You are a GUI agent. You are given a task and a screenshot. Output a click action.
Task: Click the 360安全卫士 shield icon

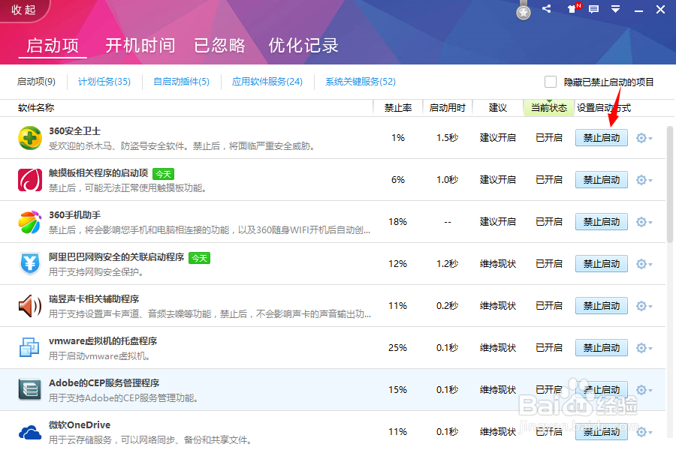pyautogui.click(x=29, y=138)
